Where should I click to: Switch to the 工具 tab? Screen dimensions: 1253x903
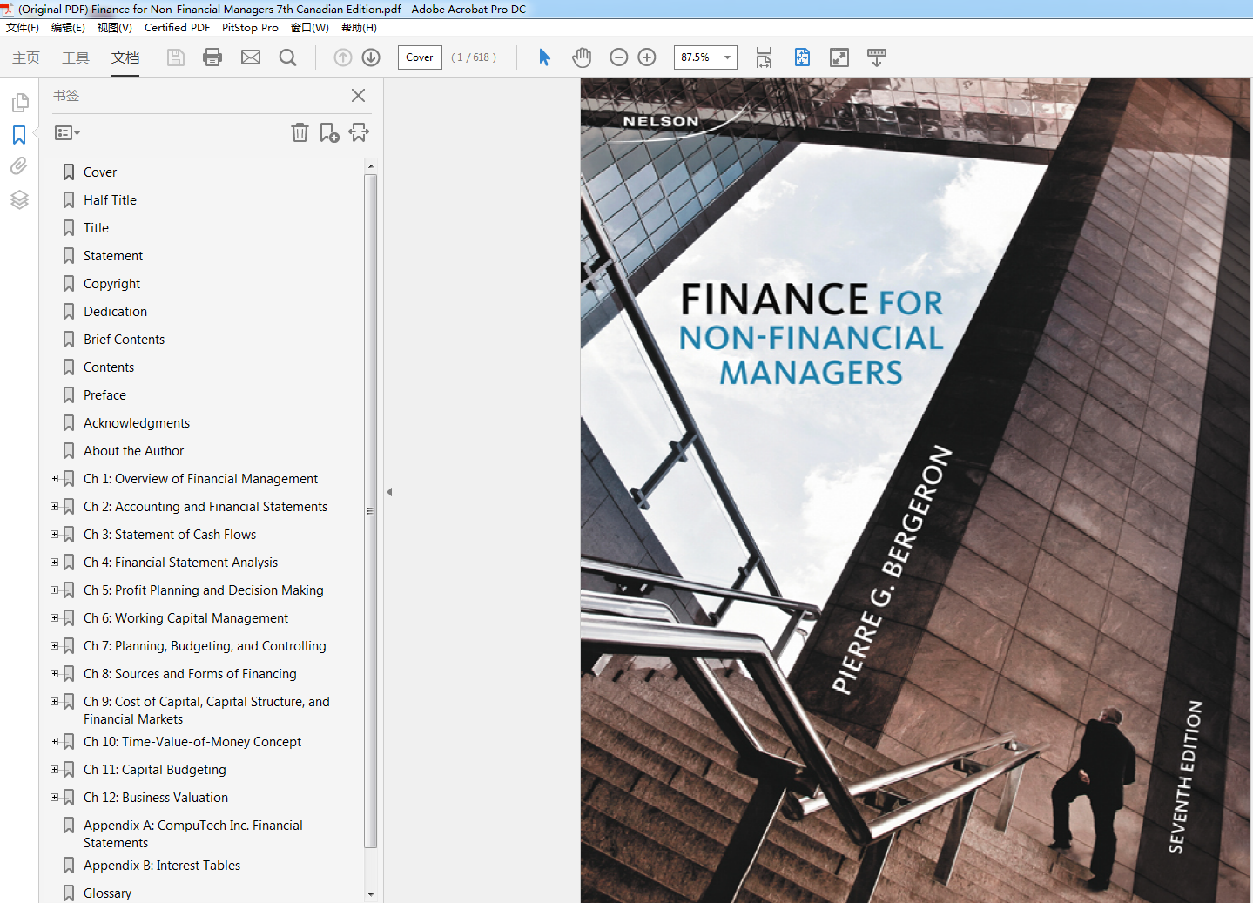pyautogui.click(x=76, y=57)
